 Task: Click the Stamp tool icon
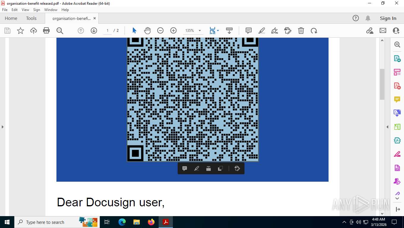(288, 31)
